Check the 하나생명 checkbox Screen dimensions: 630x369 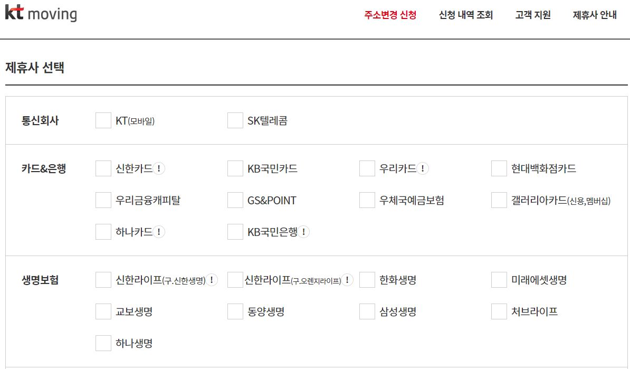coord(103,343)
